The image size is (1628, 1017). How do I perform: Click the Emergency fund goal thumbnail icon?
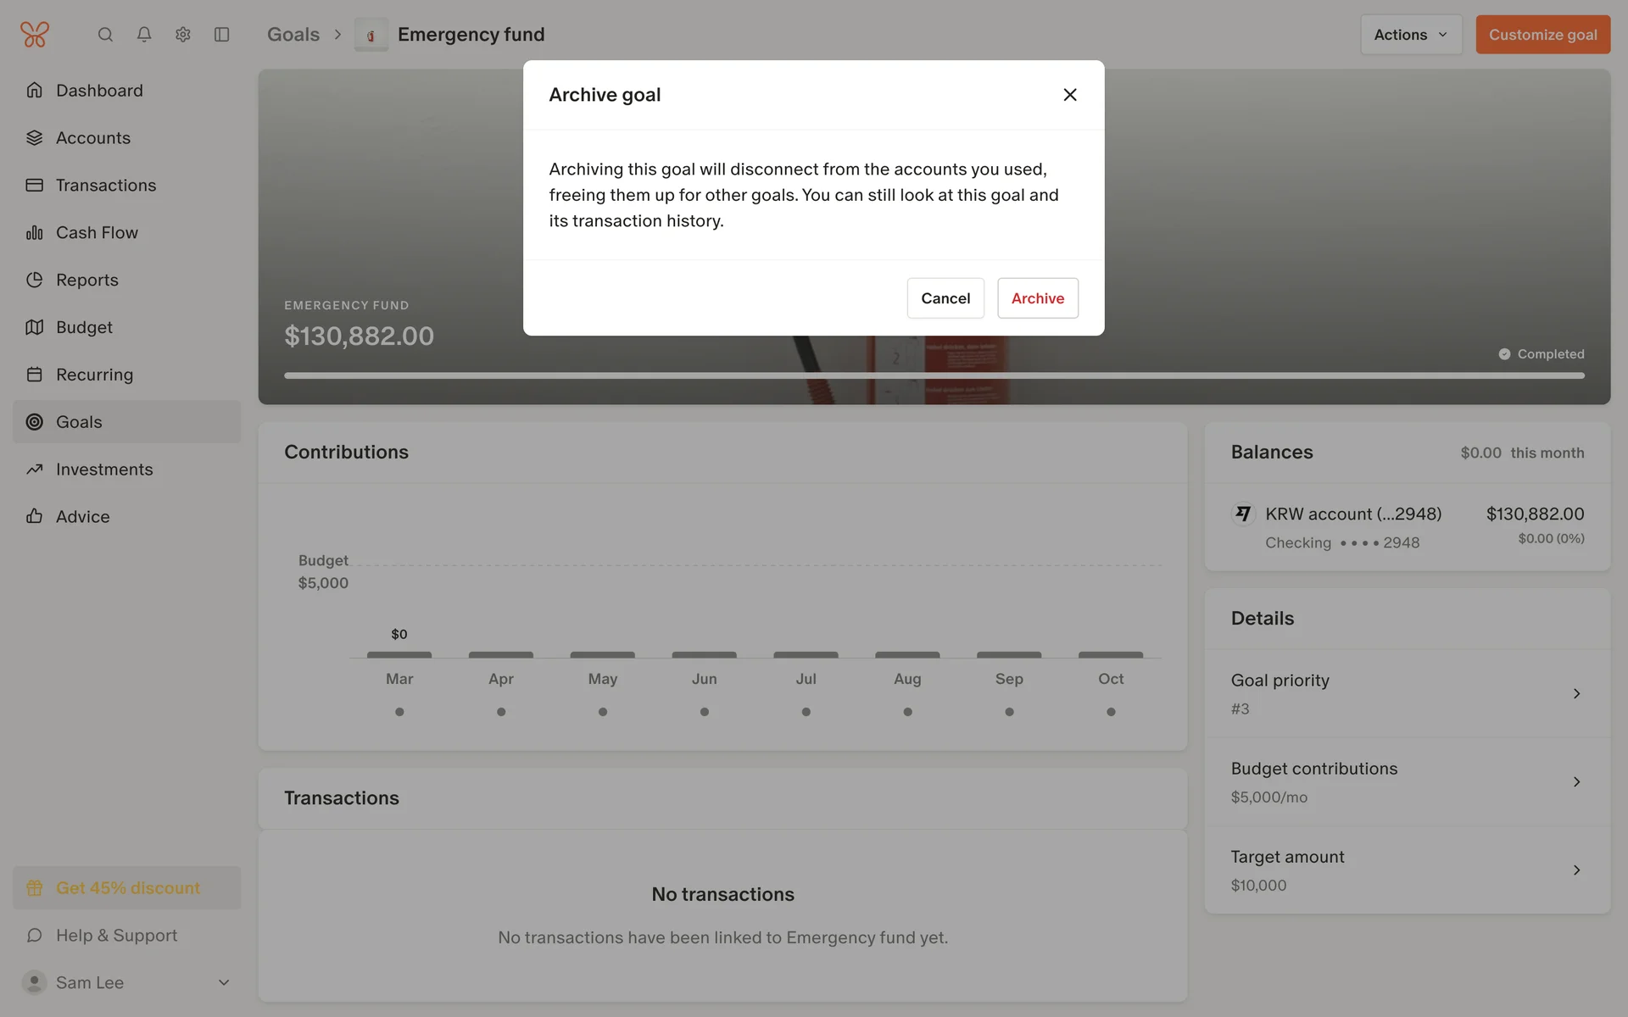click(371, 36)
